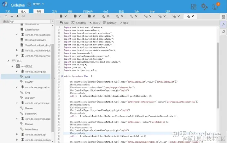This screenshot has width=227, height=143.
Task: Click the plus icon above tree
Action: pyautogui.click(x=18, y=16)
